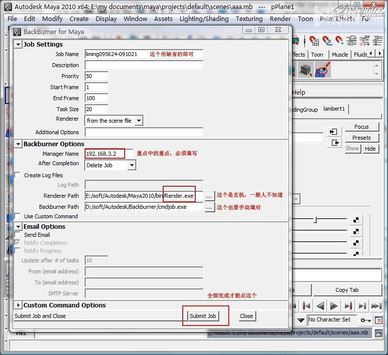Click the first checker map button
This screenshot has height=355, width=388.
pyautogui.click(x=356, y=220)
